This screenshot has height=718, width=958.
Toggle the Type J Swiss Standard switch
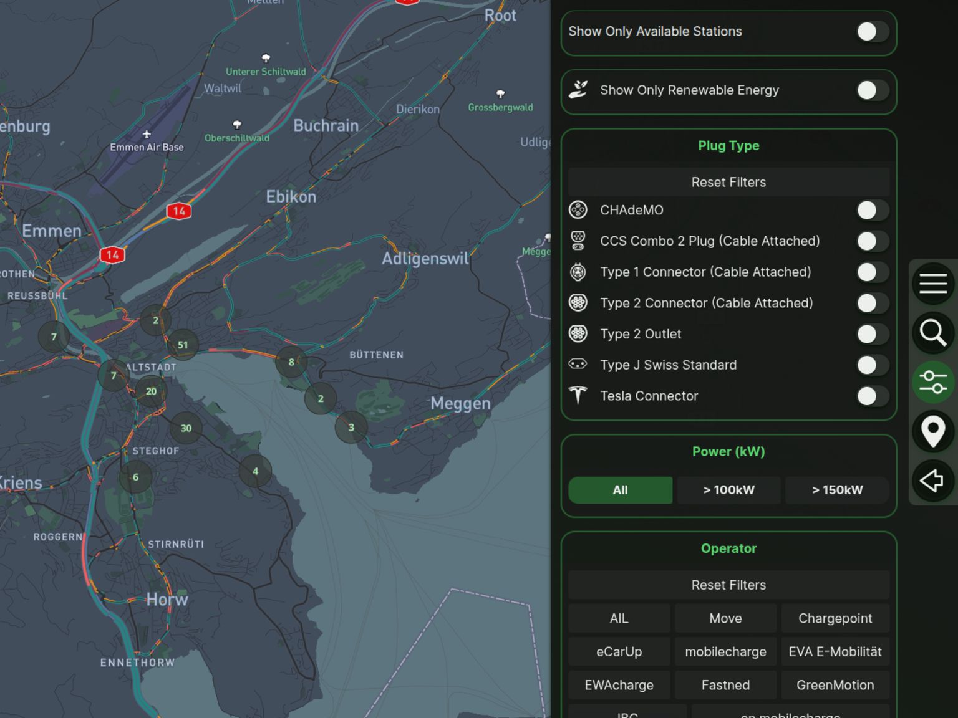pyautogui.click(x=873, y=365)
